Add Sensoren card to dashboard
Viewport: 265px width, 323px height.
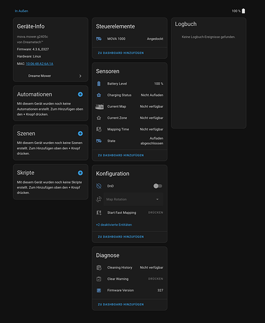[x=121, y=155]
